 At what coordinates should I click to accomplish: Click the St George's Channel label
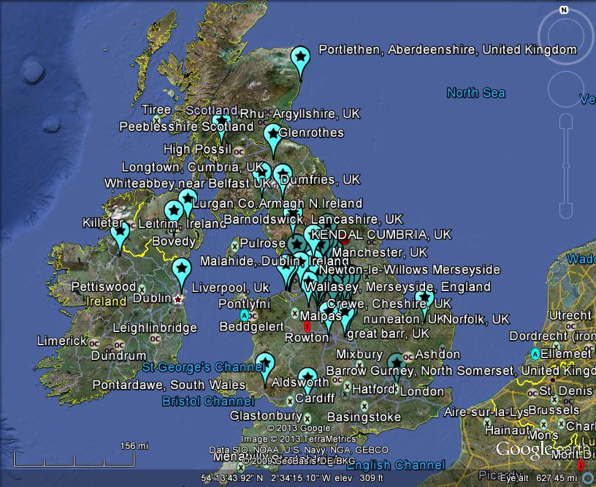[x=204, y=367]
